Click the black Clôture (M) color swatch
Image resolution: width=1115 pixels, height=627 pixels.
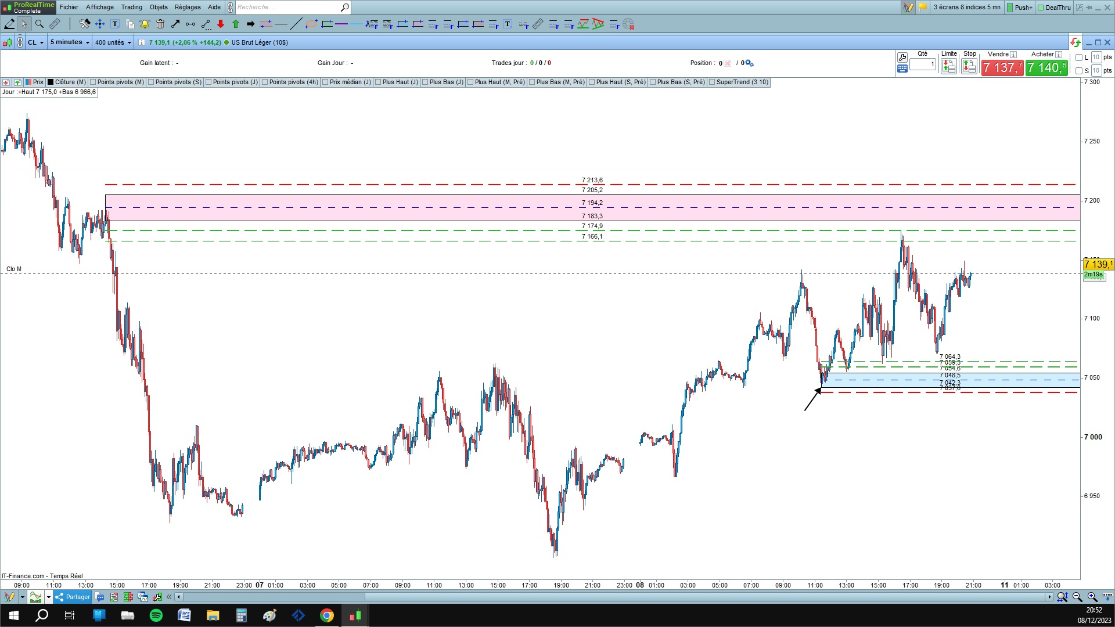pos(51,82)
